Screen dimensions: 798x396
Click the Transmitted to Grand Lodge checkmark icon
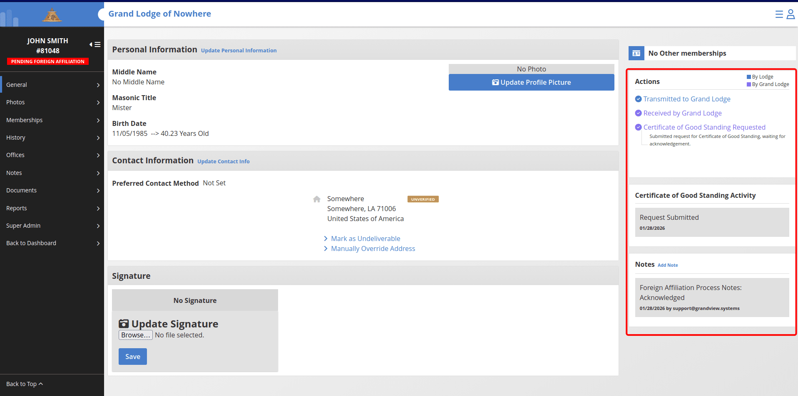(x=638, y=99)
